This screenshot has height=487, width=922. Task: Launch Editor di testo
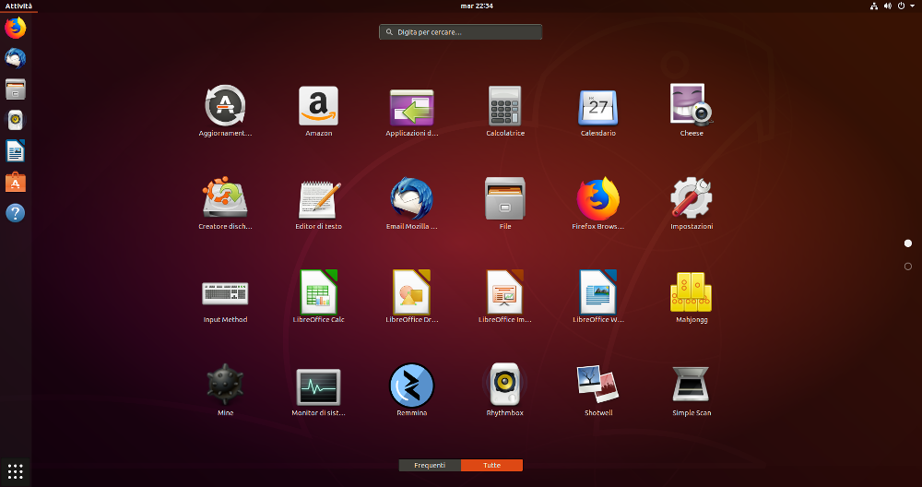pos(318,199)
